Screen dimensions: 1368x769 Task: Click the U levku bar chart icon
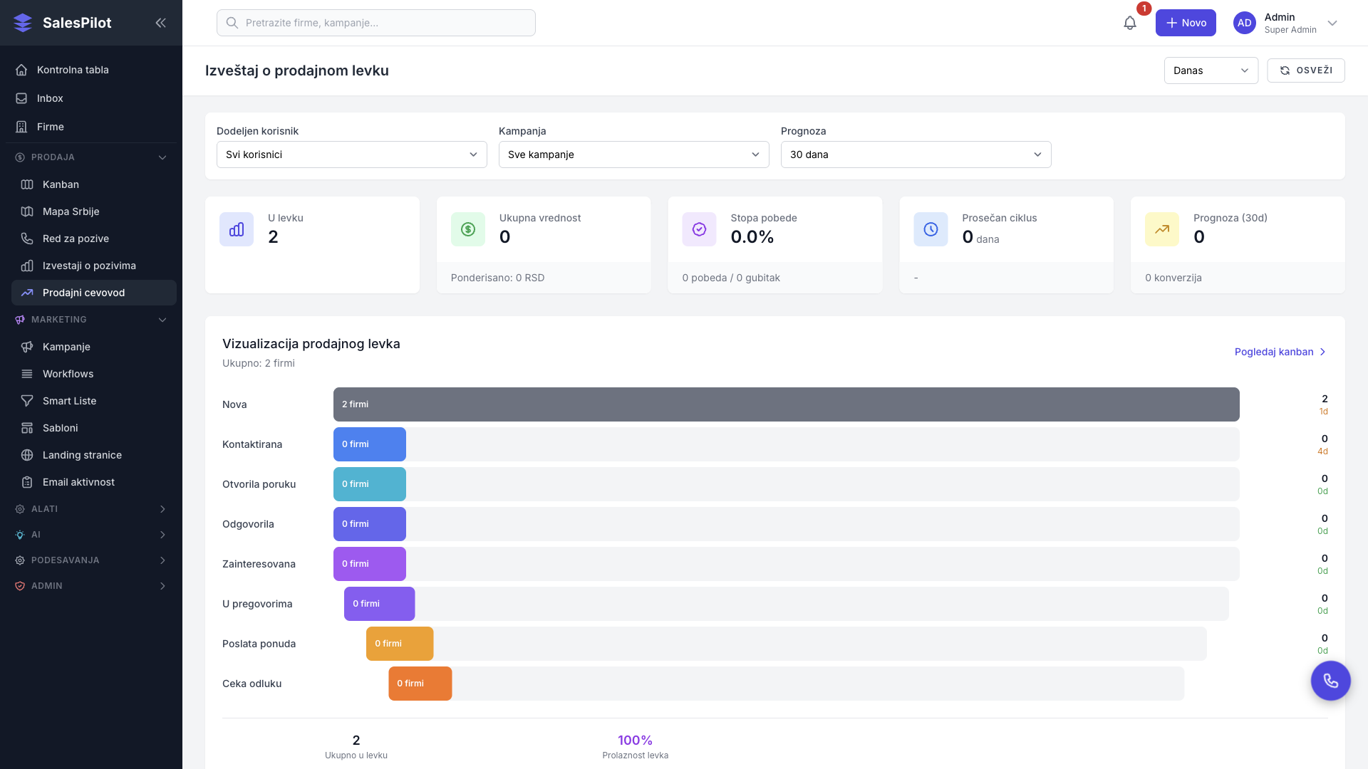[237, 229]
